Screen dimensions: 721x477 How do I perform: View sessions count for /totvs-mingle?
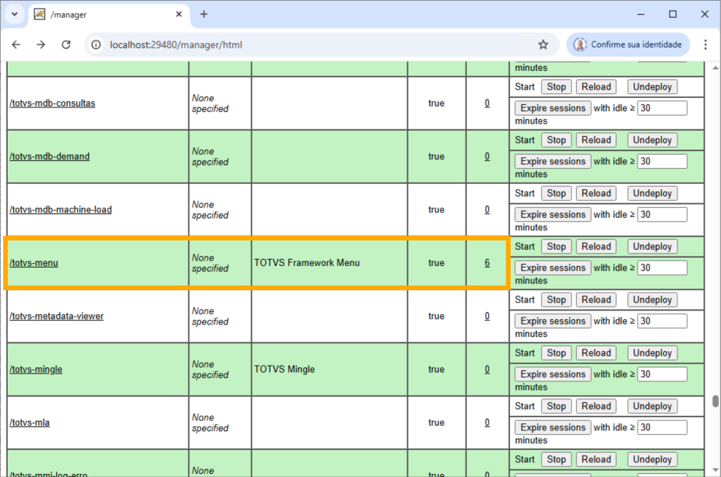pos(487,370)
